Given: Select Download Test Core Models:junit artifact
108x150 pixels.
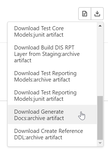Looking at the screenshot, I should click(52, 32).
